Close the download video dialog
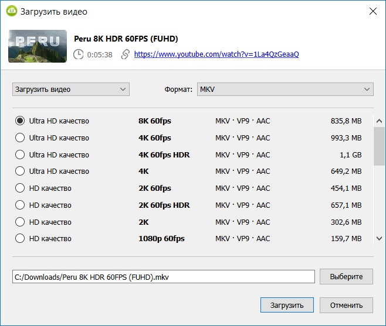386x326 pixels. (x=372, y=11)
